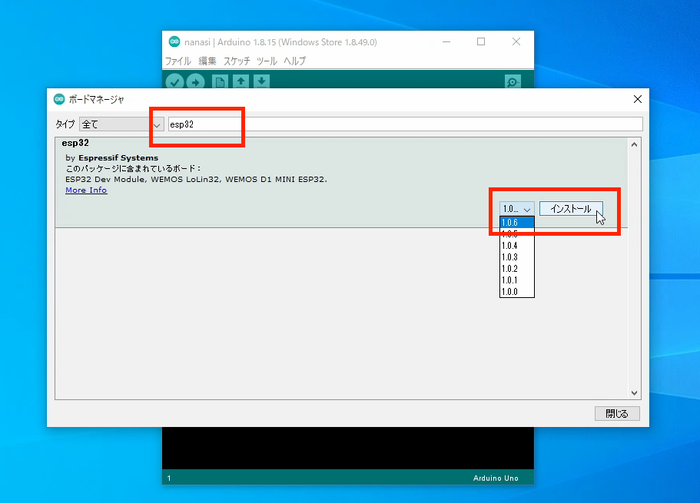Click the Verify checkmark icon in Arduino toolbar
The width and height of the screenshot is (700, 503).
[x=174, y=81]
